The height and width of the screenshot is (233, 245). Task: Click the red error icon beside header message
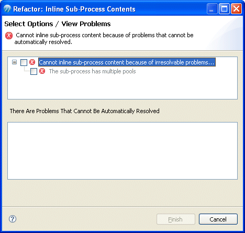(9, 36)
